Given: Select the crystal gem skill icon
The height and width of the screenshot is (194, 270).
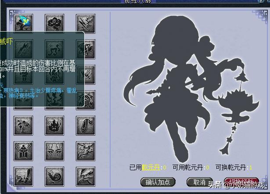Looking at the screenshot, I should [86, 126].
